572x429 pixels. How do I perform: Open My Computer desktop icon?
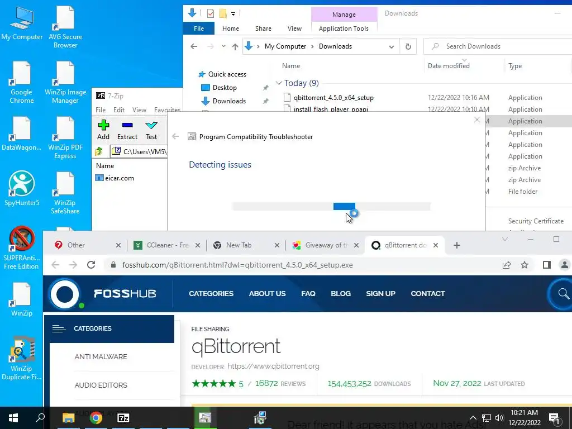tap(22, 23)
